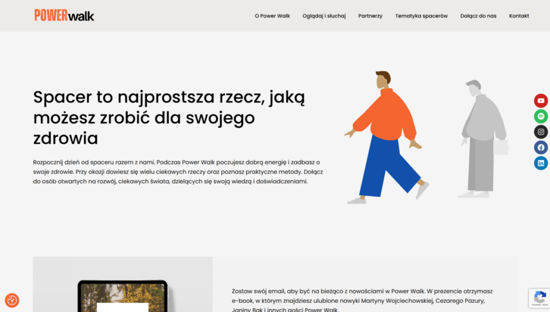Open "Tematyka spacerów" menu item
This screenshot has width=550, height=312.
point(421,16)
